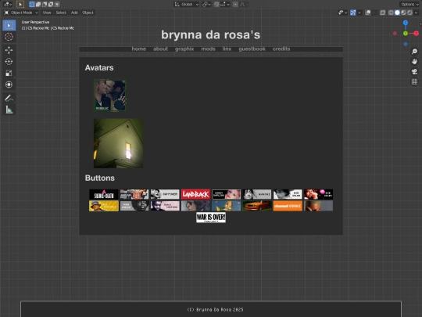The image size is (422, 317).
Task: Open the credits page link
Action: 281,49
